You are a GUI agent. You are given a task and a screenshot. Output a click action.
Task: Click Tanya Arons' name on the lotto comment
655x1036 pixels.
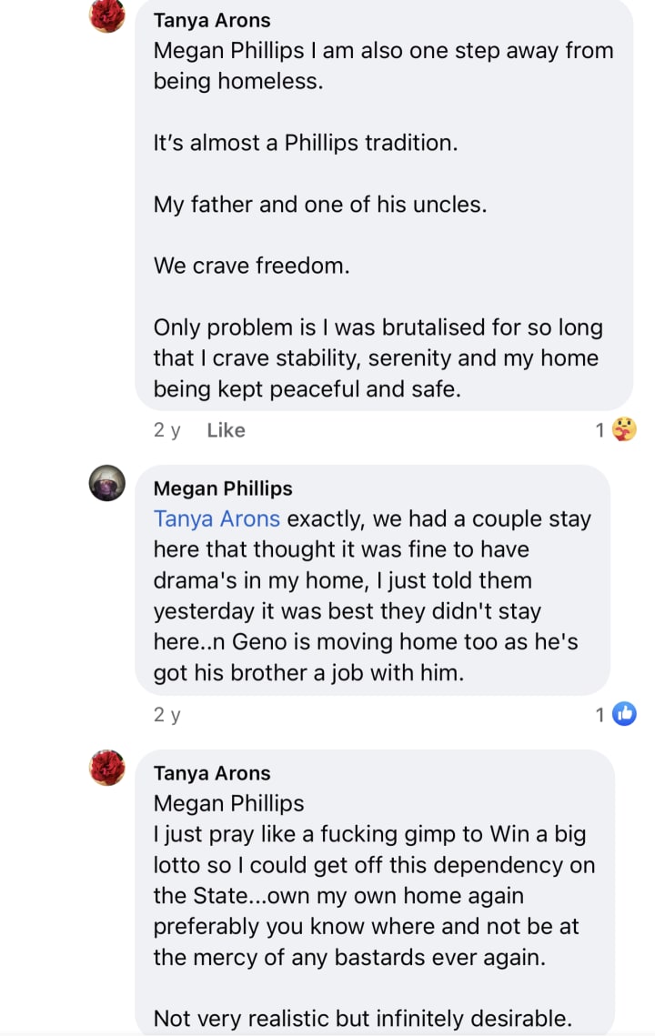click(212, 773)
